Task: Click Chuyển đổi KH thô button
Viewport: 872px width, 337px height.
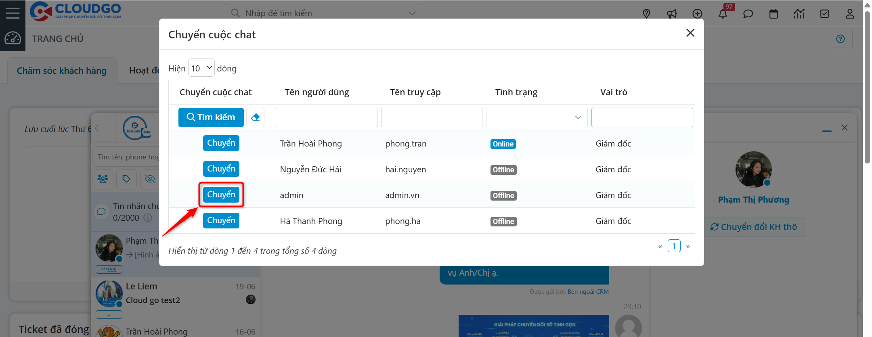Action: (x=754, y=227)
